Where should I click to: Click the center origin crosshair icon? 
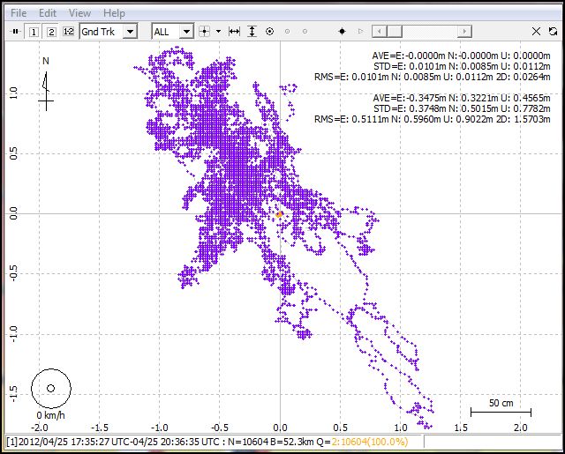click(204, 31)
